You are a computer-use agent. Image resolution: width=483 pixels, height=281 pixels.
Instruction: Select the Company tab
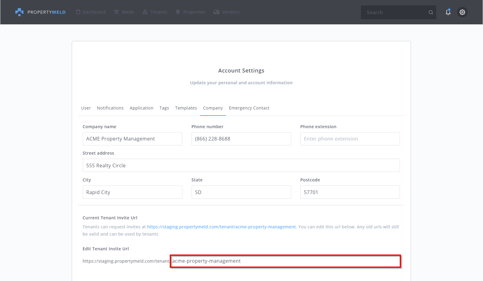pyautogui.click(x=213, y=108)
